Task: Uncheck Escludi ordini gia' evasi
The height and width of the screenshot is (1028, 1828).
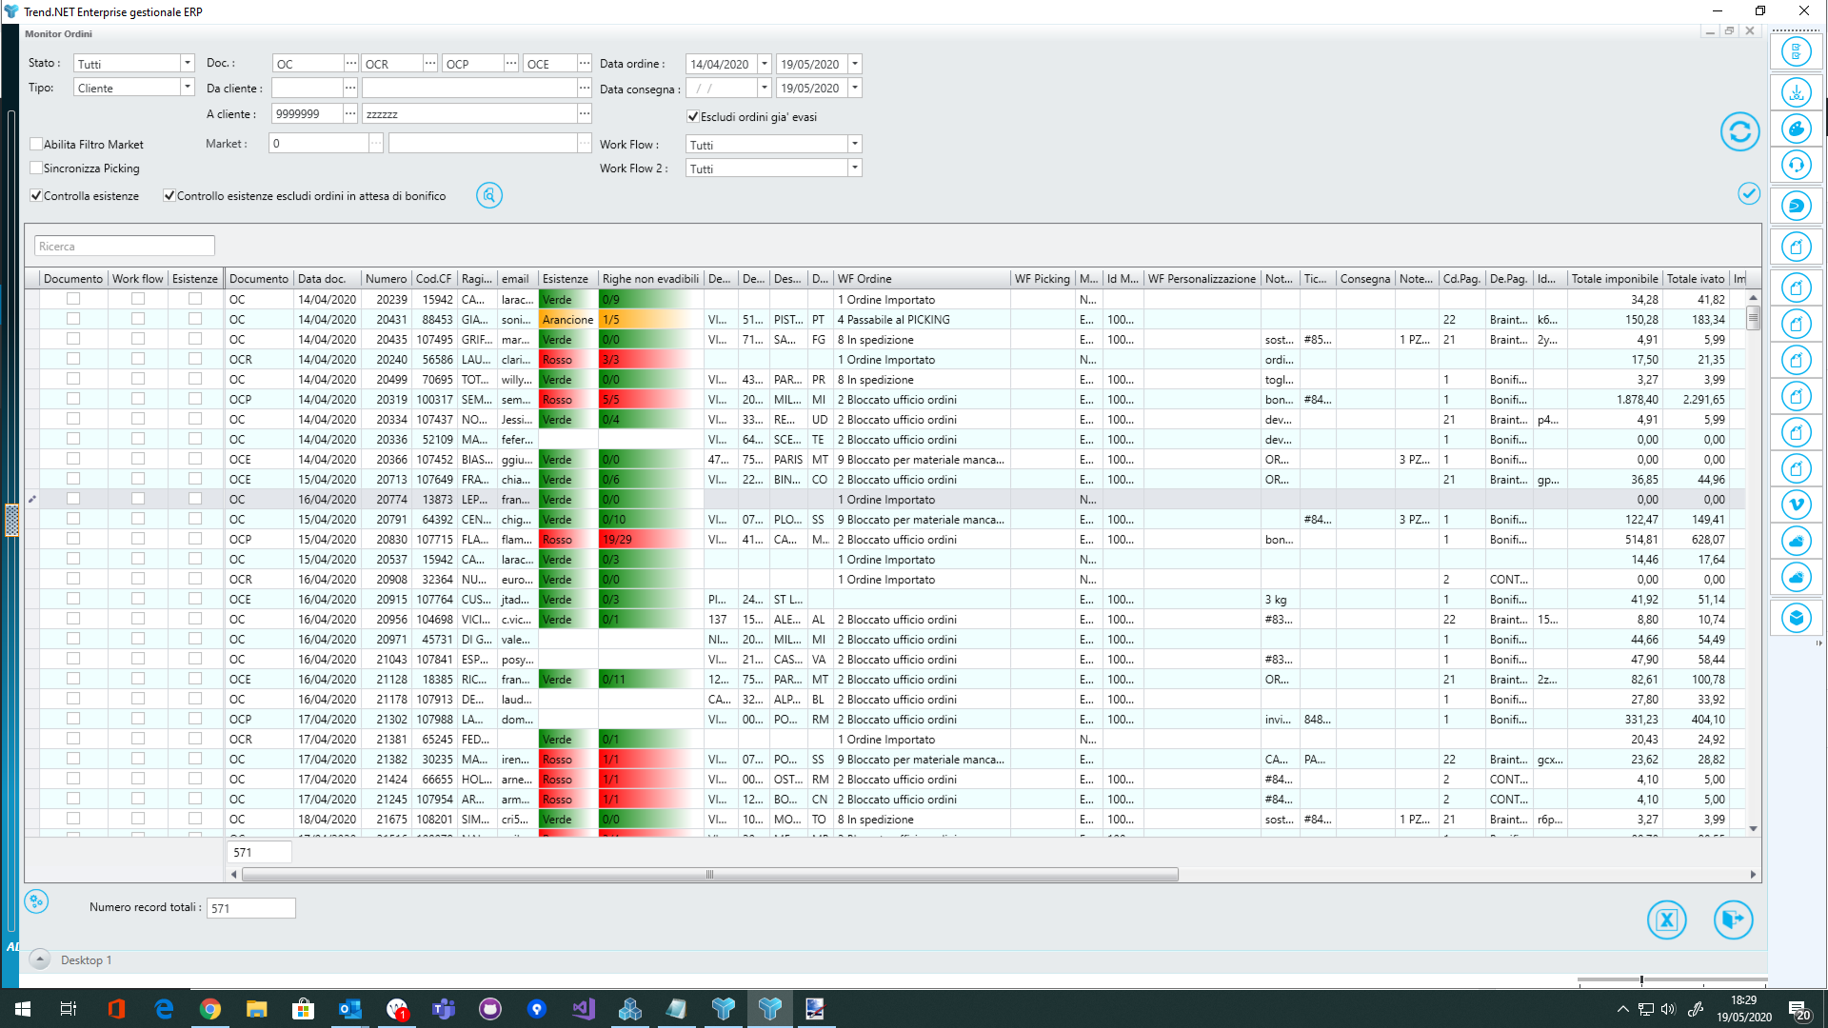Action: (x=693, y=116)
